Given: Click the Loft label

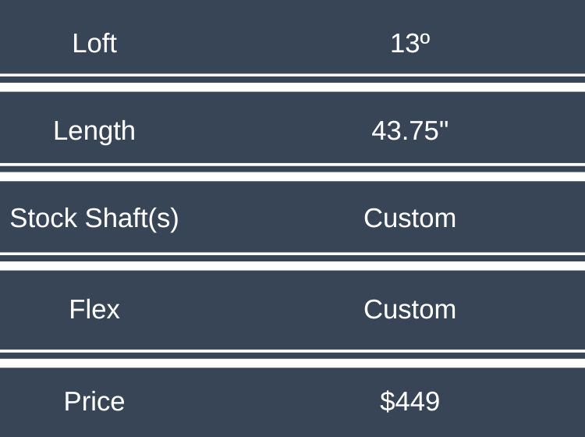Looking at the screenshot, I should [94, 43].
